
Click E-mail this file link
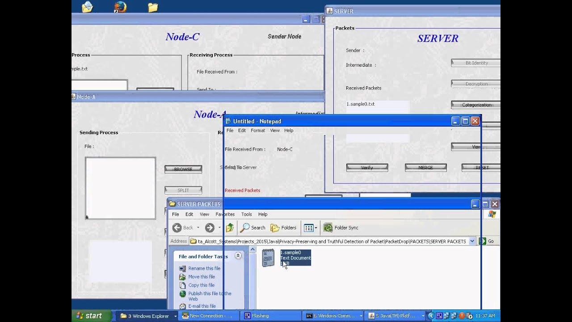point(202,306)
